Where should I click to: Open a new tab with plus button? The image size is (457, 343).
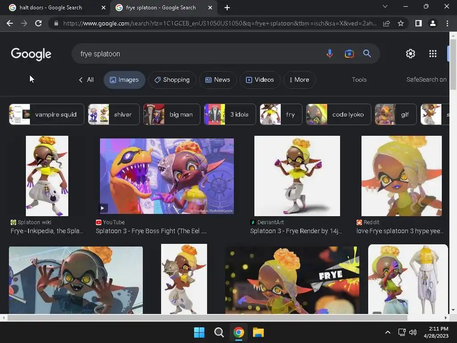(x=227, y=8)
